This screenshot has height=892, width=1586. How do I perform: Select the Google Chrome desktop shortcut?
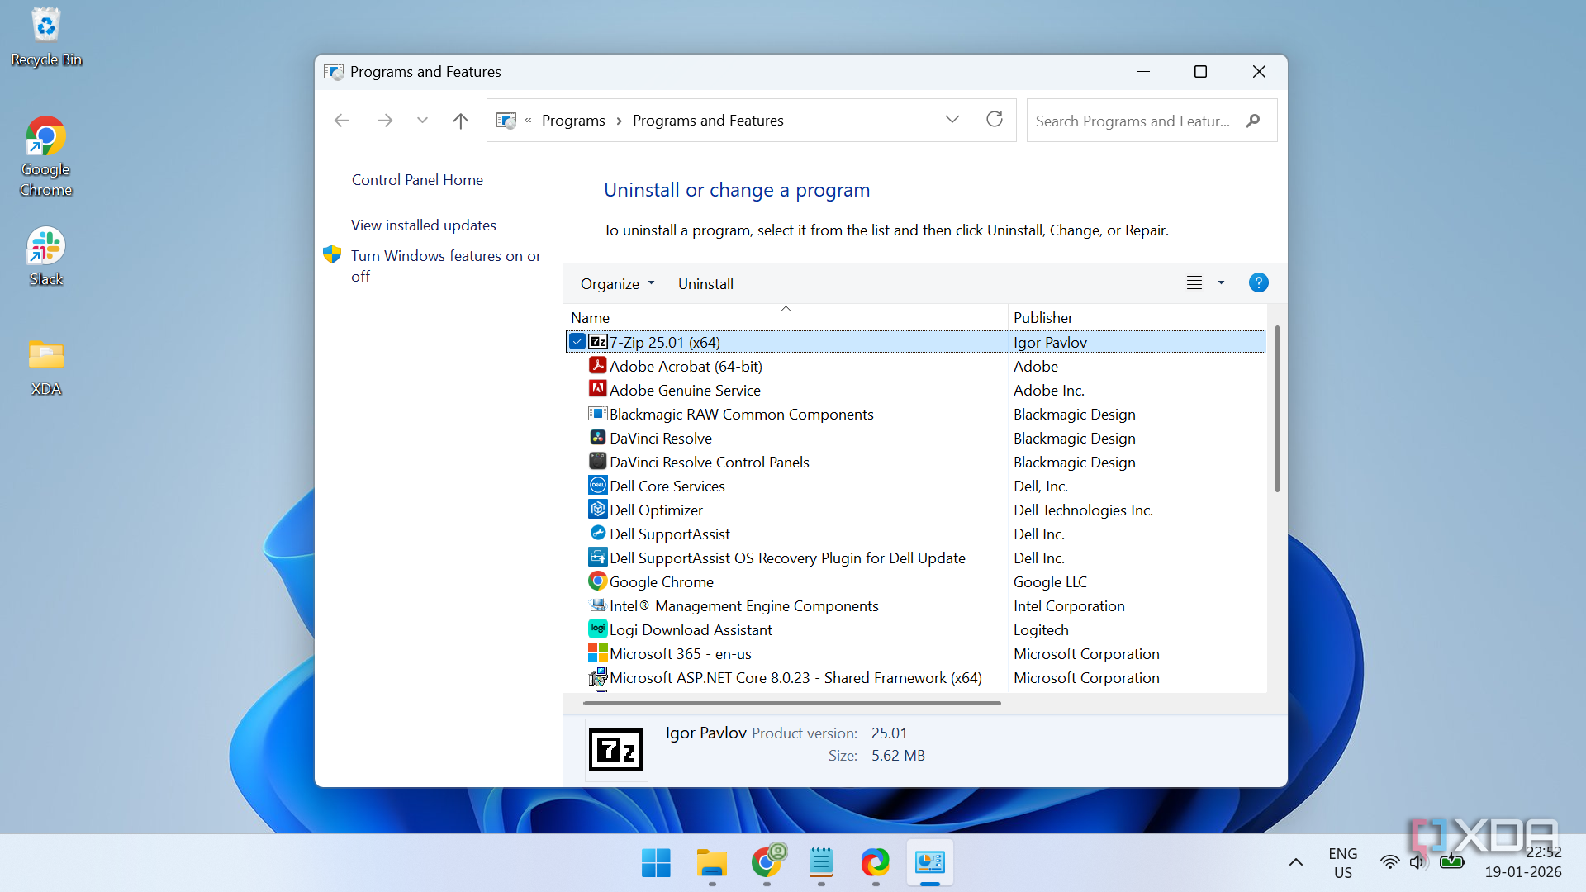[x=46, y=157]
